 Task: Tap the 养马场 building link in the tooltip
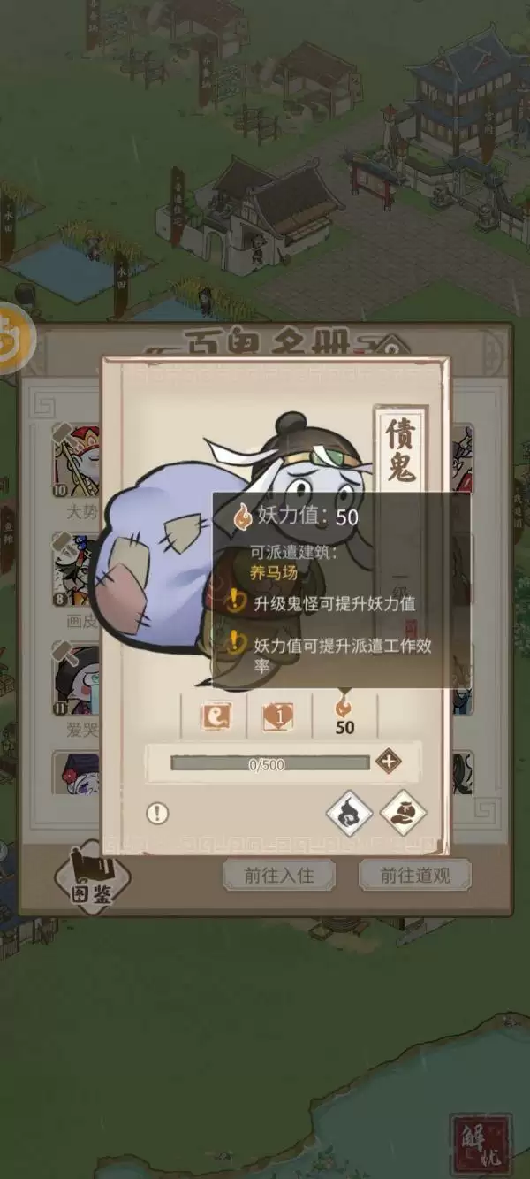coord(273,572)
